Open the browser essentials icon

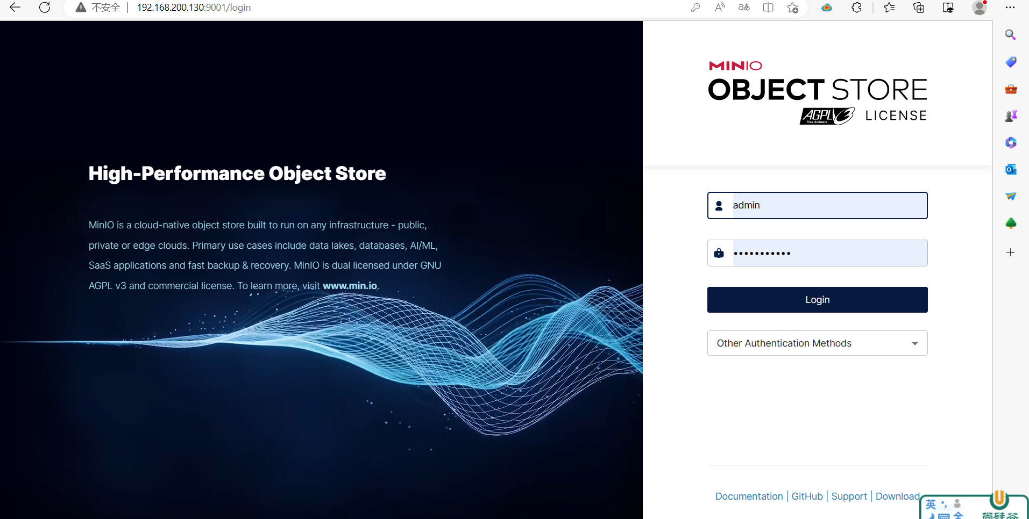(948, 8)
